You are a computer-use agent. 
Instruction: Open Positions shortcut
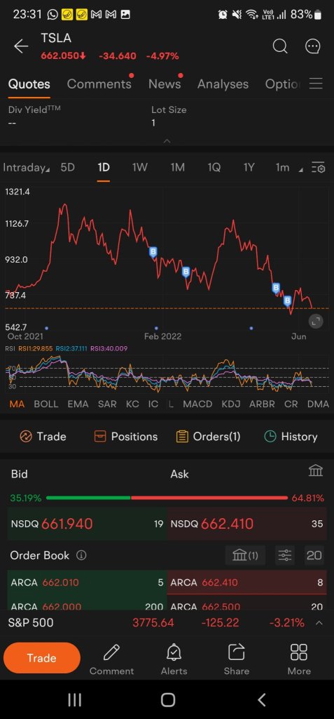click(x=125, y=437)
